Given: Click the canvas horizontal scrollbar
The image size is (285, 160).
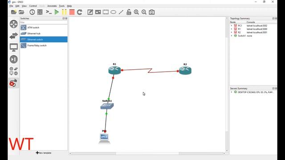Looking at the screenshot, I should pos(147,153).
